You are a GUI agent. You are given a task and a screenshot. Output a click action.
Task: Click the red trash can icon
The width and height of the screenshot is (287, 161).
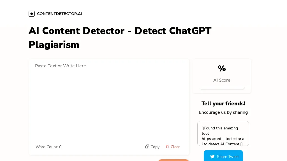(x=167, y=146)
